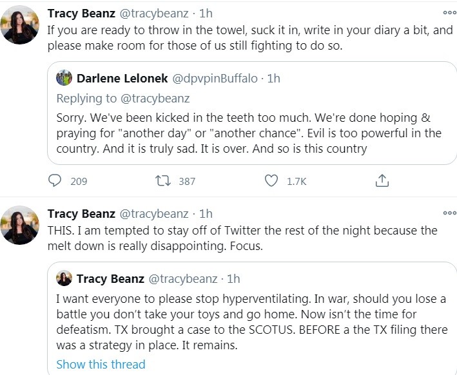Click the 1h timestamp on the first tweet
Image resolution: width=457 pixels, height=375 pixels.
205,14
